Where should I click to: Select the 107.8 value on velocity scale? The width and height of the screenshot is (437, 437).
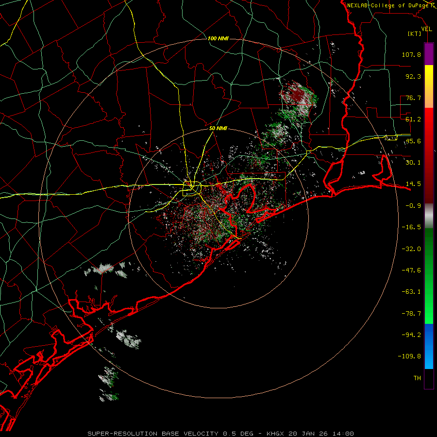pyautogui.click(x=411, y=54)
